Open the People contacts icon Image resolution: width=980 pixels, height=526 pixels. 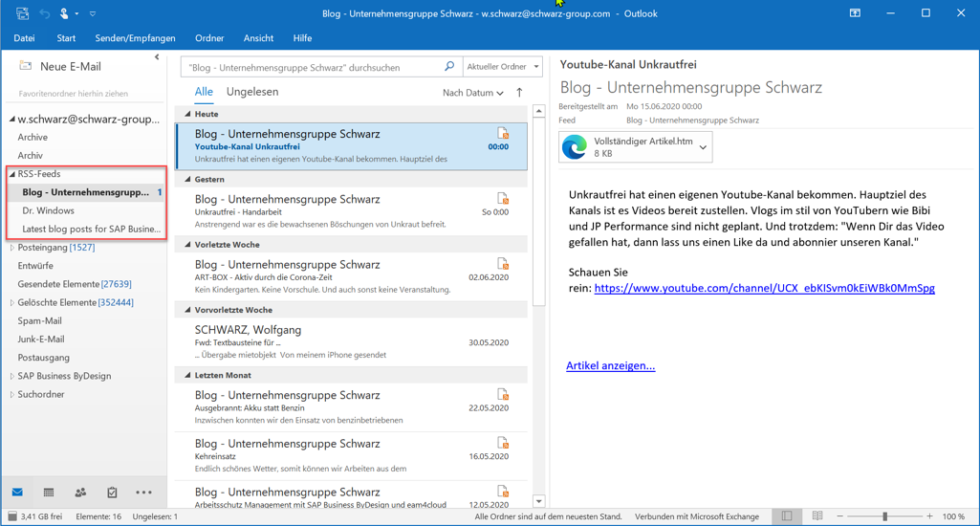click(80, 493)
